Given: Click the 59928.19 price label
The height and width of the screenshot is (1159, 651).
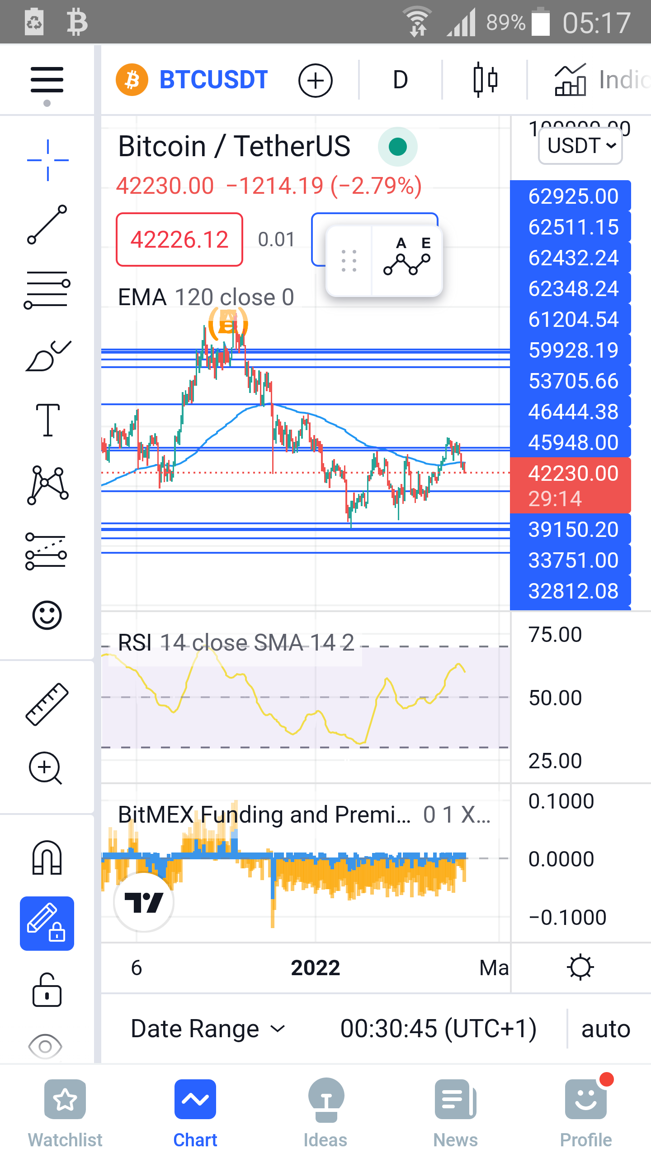Looking at the screenshot, I should coord(571,350).
